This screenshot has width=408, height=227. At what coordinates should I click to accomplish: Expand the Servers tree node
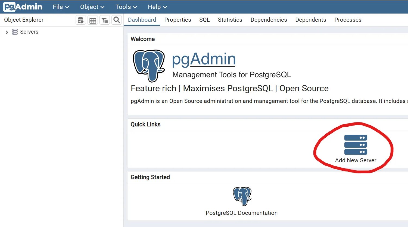tap(7, 32)
